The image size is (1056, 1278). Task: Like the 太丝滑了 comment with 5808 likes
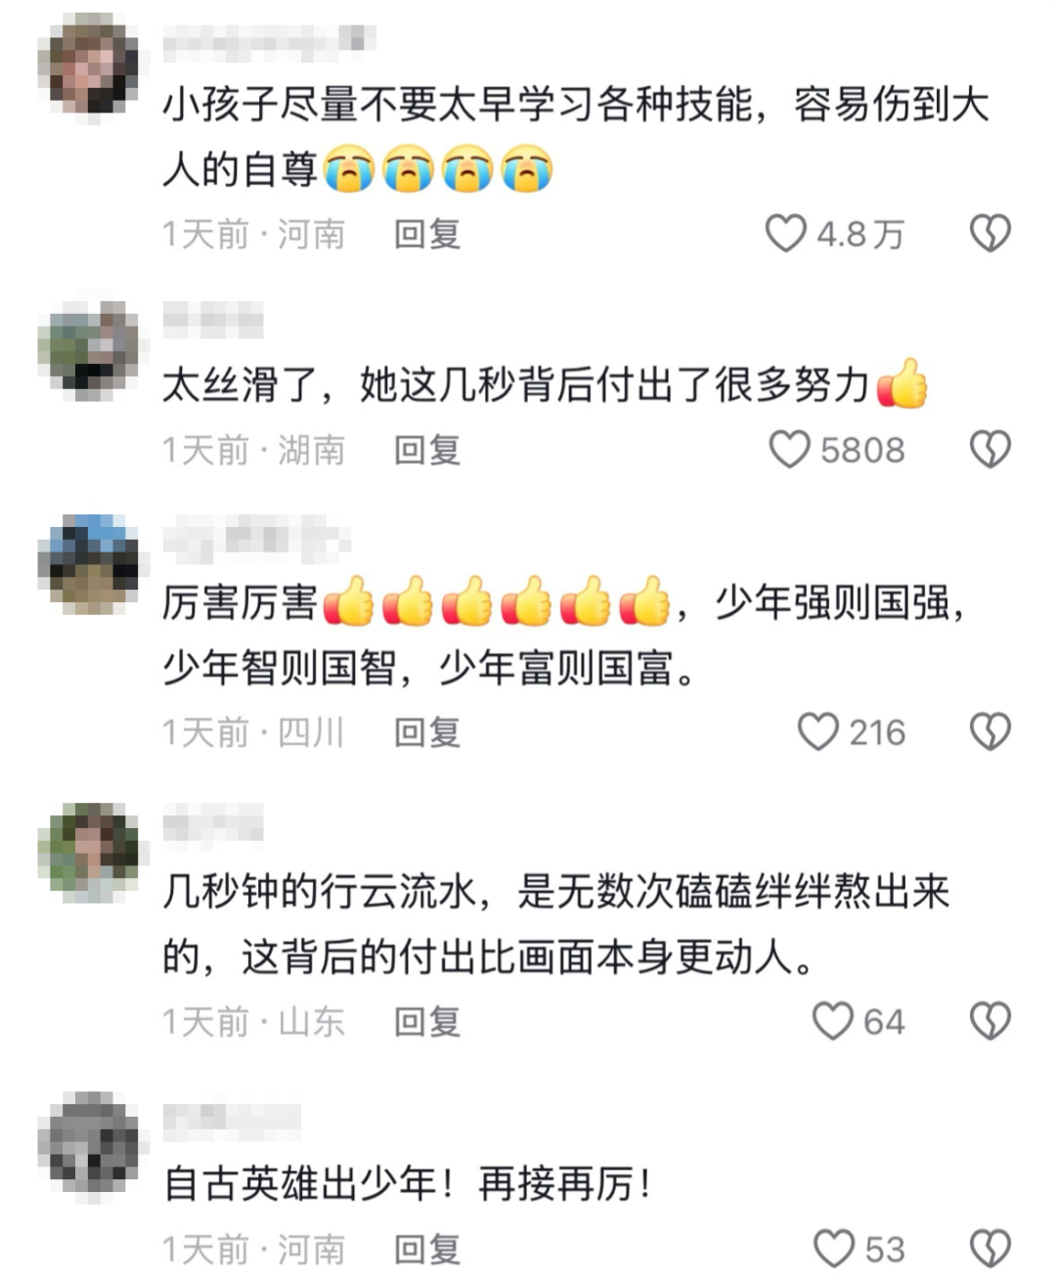point(789,450)
